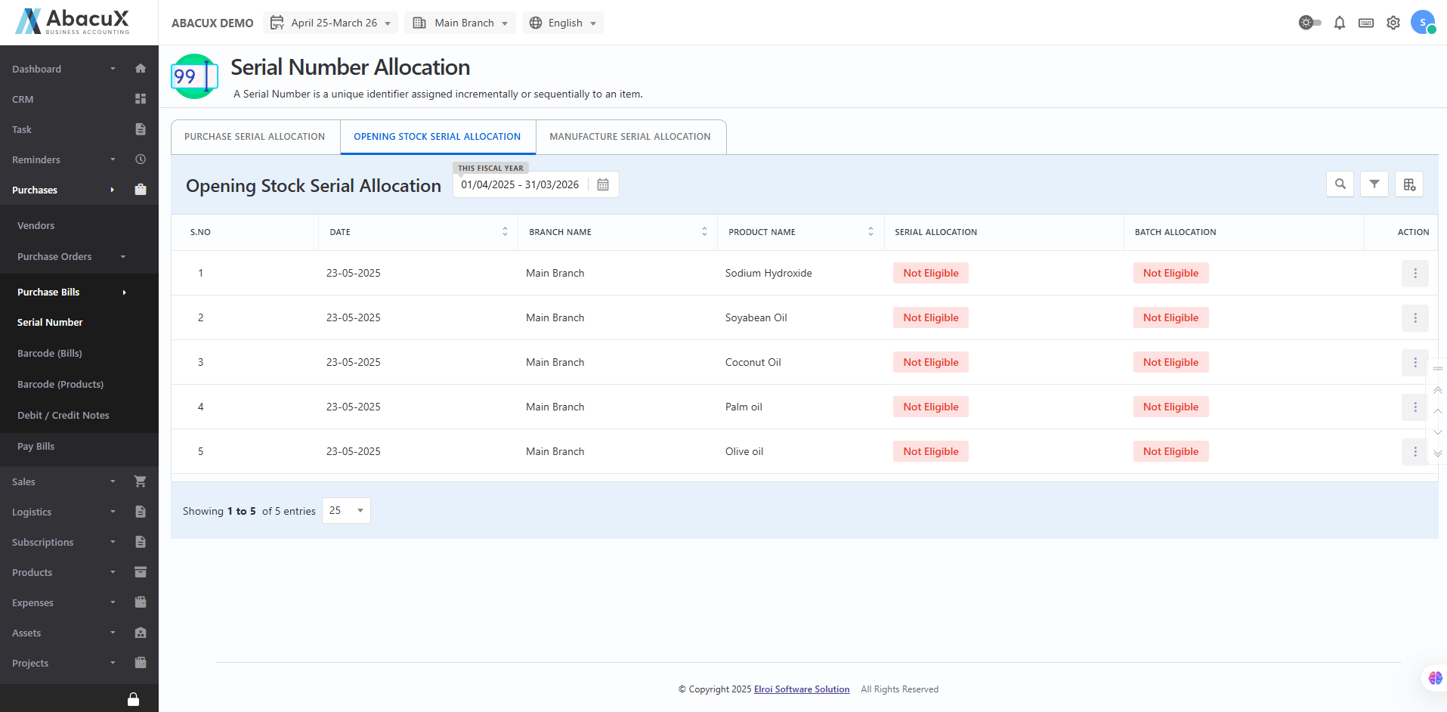This screenshot has width=1447, height=712.
Task: Open the calendar date picker icon
Action: [602, 184]
